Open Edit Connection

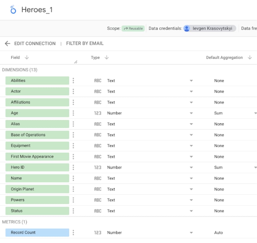pyautogui.click(x=35, y=43)
